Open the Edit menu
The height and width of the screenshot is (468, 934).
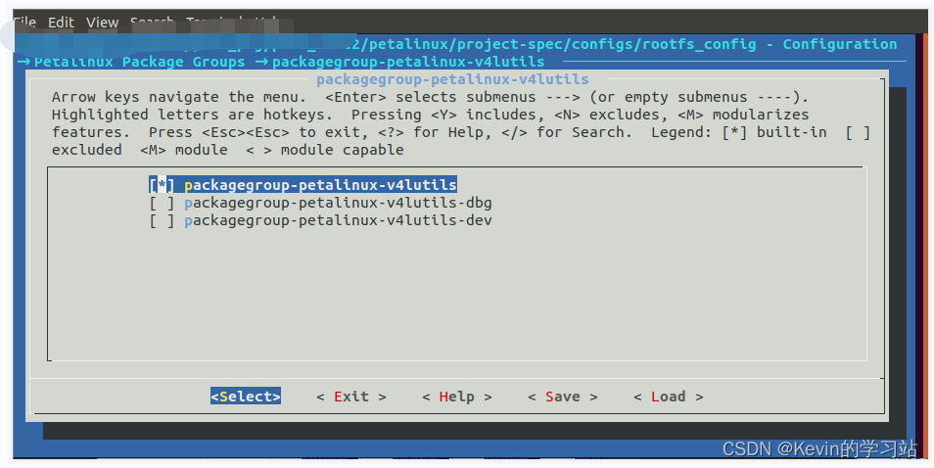(x=61, y=23)
